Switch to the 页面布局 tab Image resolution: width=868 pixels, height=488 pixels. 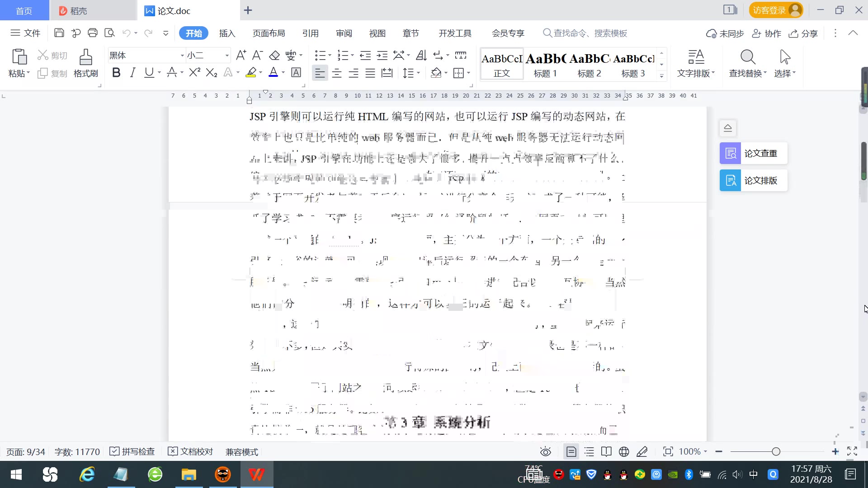point(269,33)
